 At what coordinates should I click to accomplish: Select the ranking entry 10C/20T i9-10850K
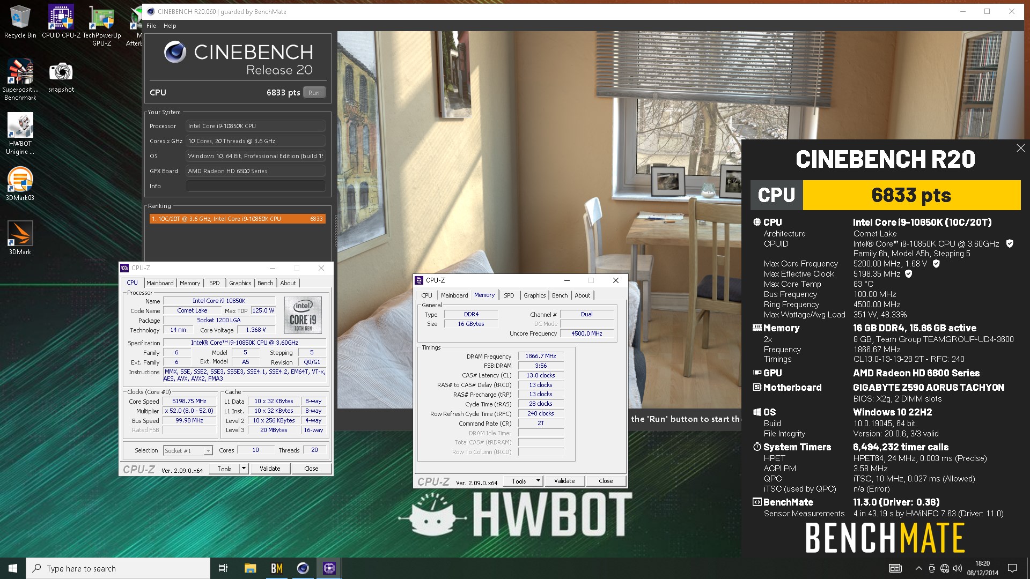pyautogui.click(x=238, y=219)
